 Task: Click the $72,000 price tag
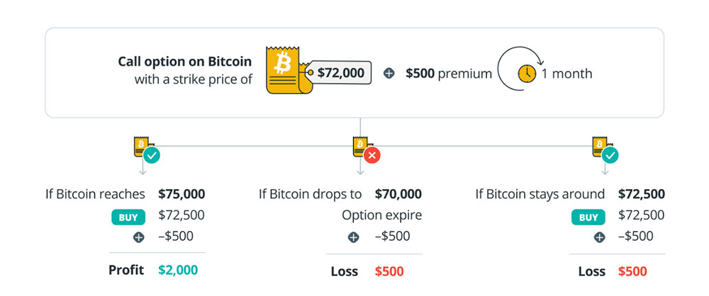point(340,73)
